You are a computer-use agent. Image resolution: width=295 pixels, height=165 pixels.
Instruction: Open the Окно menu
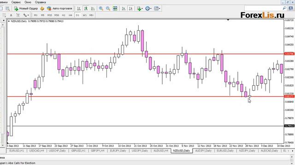click(x=28, y=2)
